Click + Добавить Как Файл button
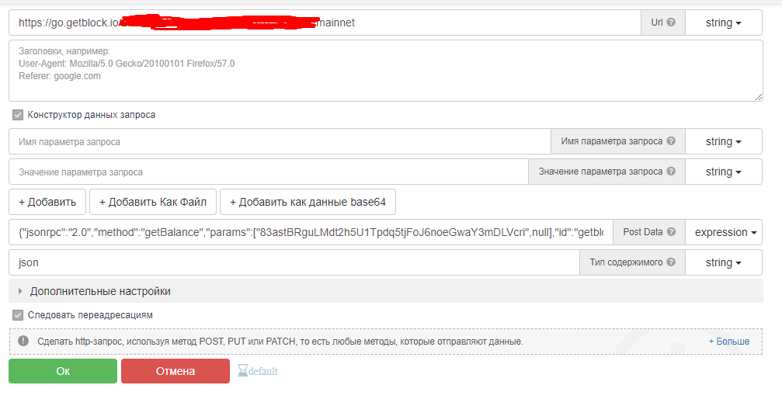This screenshot has width=782, height=399. point(152,202)
